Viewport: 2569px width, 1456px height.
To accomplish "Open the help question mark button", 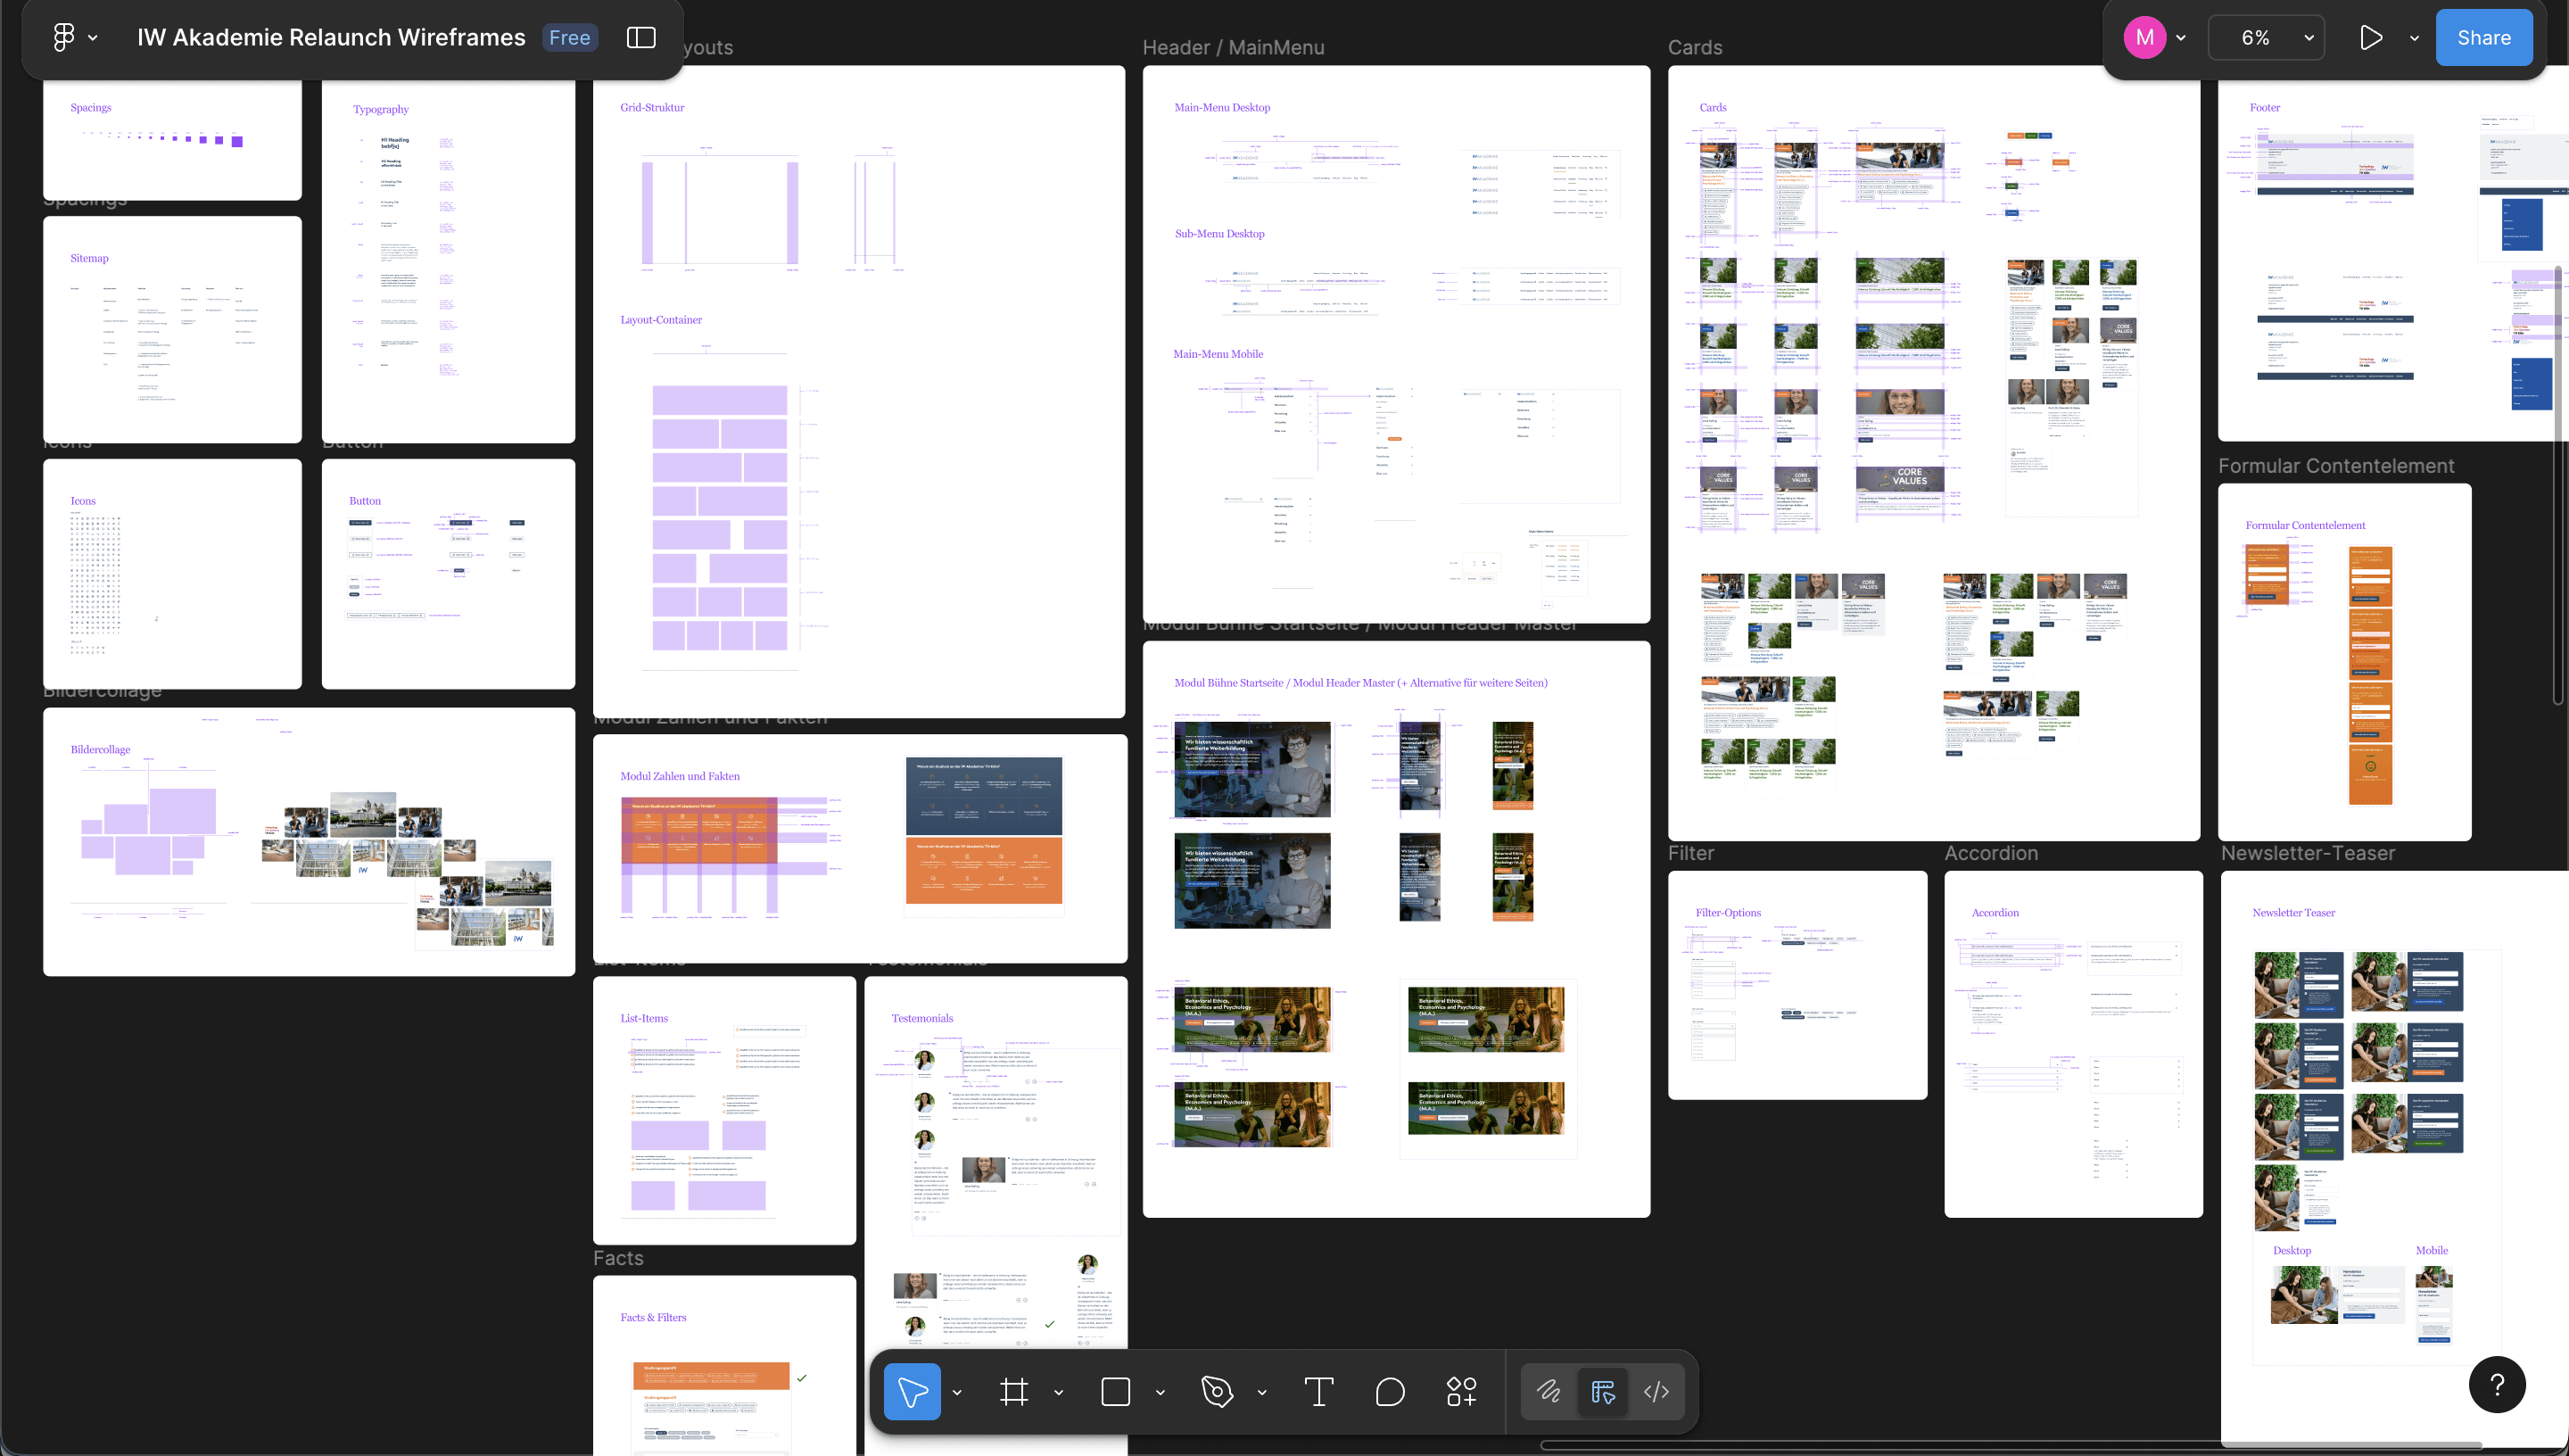I will click(2496, 1384).
